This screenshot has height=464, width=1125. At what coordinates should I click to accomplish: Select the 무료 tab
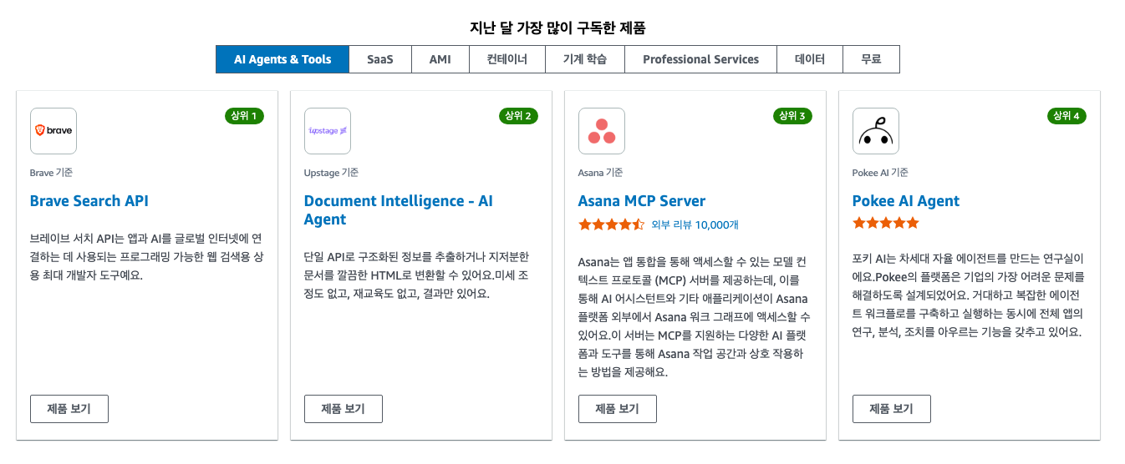coord(872,59)
